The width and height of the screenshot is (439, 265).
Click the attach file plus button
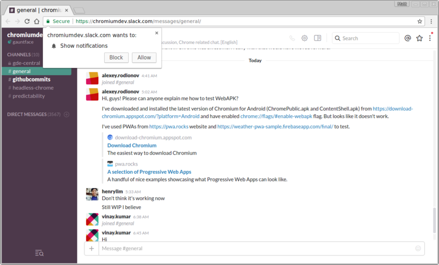pos(92,249)
